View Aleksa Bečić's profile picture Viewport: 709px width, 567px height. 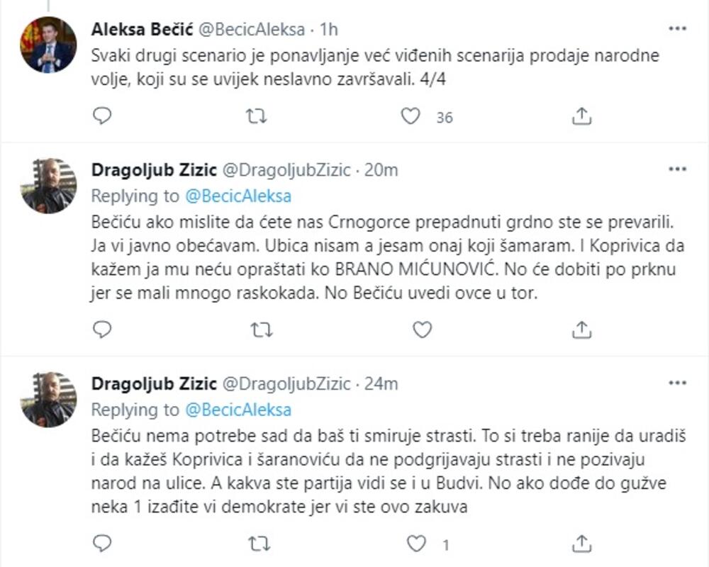tap(48, 46)
